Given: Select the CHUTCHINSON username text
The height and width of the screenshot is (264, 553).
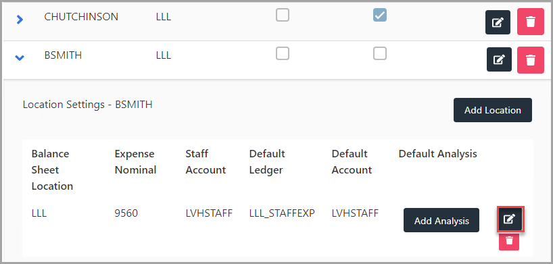Looking at the screenshot, I should point(81,17).
